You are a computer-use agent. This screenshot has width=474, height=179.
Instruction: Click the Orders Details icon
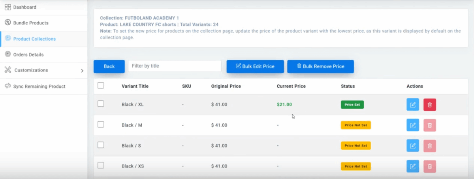click(x=8, y=54)
